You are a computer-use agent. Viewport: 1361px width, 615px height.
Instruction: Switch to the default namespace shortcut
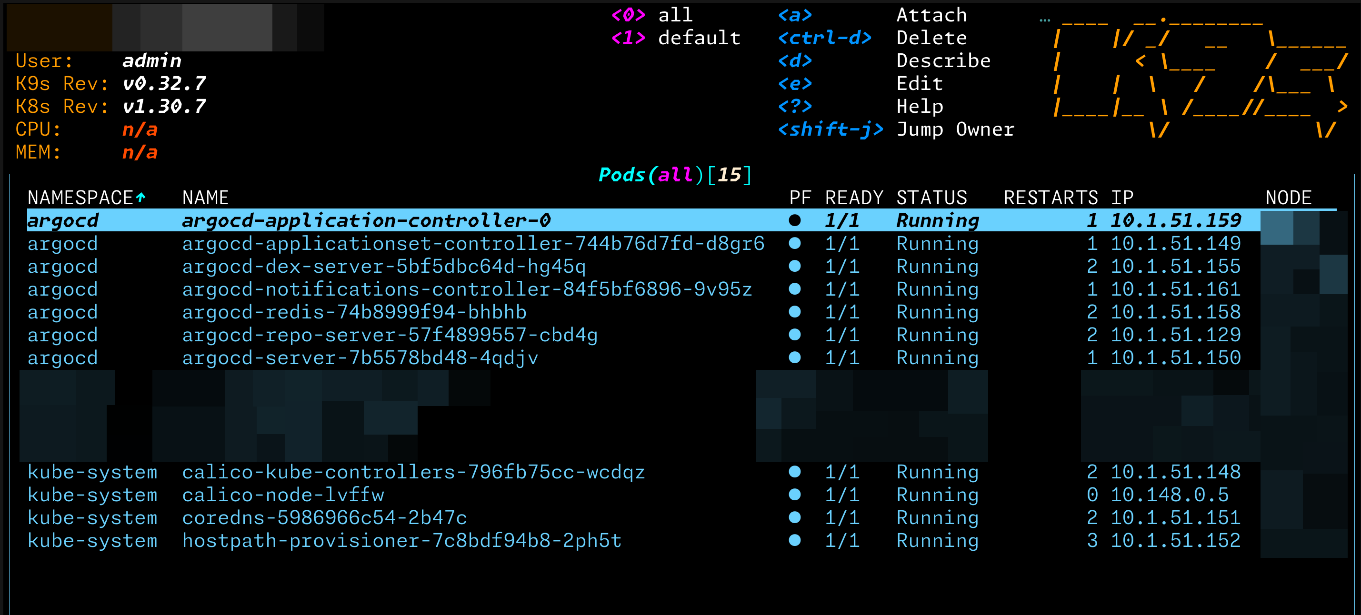[699, 38]
